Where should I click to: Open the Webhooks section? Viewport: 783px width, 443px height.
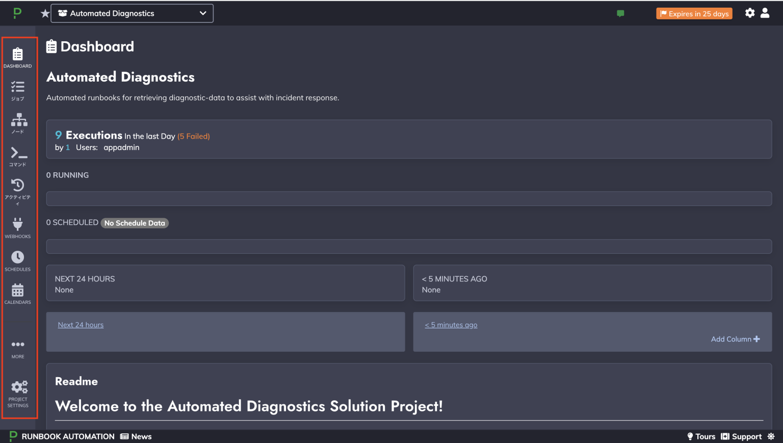coord(18,227)
